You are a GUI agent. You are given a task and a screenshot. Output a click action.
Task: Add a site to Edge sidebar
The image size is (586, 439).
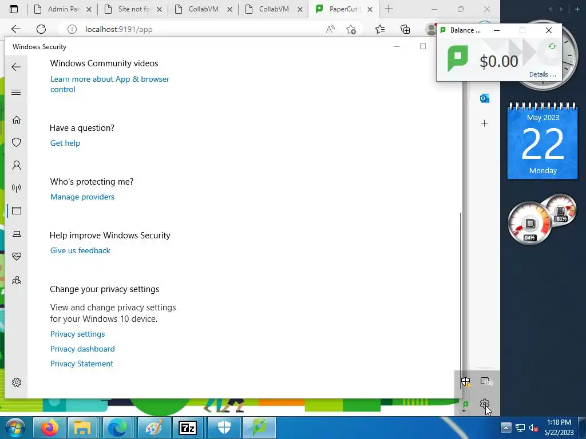point(485,123)
